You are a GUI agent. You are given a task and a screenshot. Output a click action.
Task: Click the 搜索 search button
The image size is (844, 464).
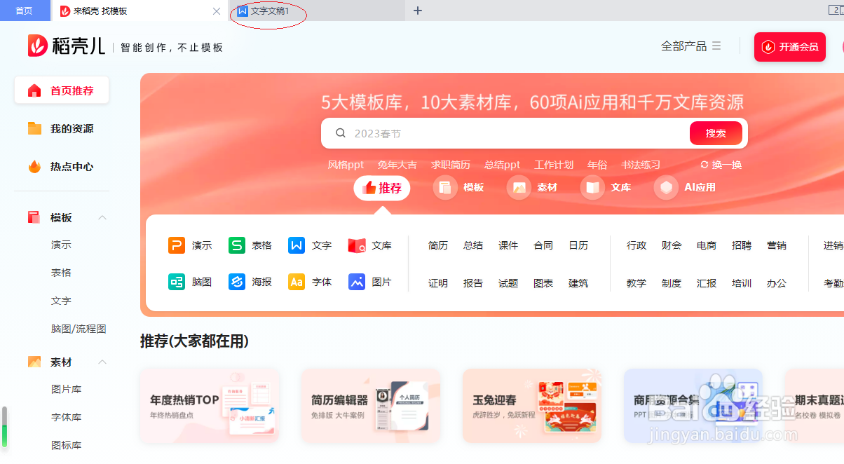coord(716,132)
